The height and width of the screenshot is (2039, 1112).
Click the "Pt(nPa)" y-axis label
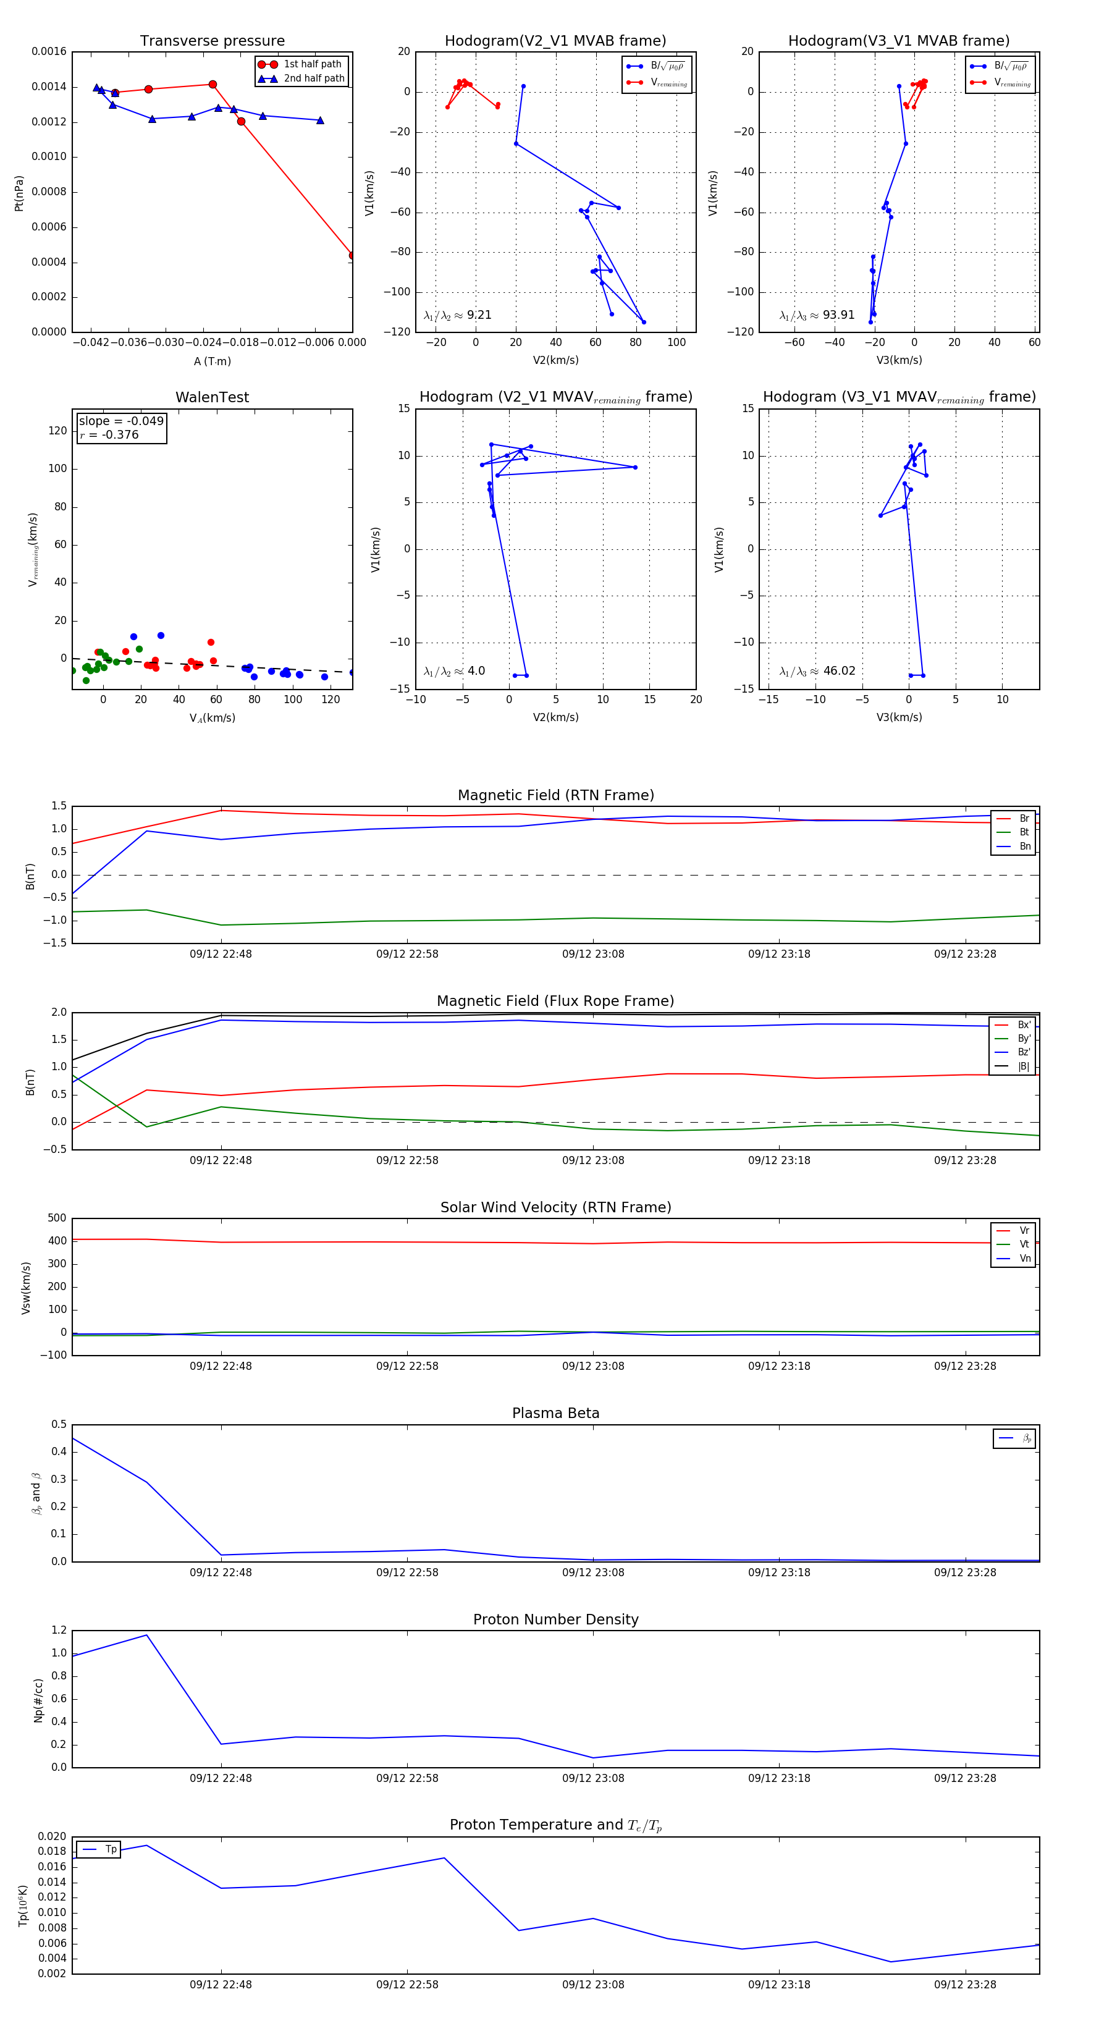coord(19,193)
